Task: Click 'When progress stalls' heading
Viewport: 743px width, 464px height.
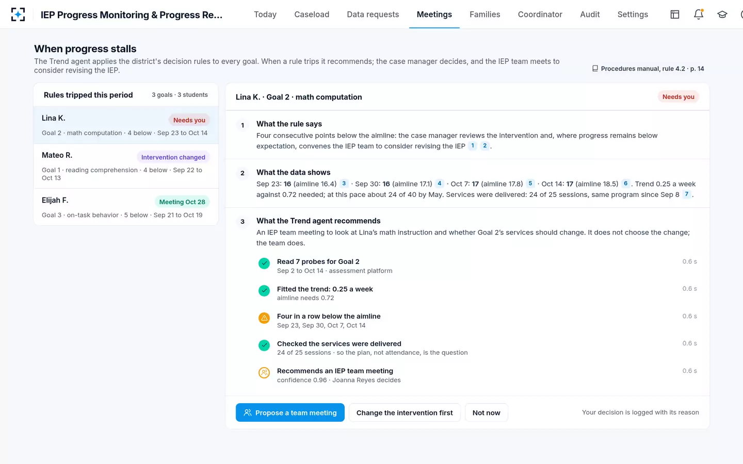Action: coord(85,49)
